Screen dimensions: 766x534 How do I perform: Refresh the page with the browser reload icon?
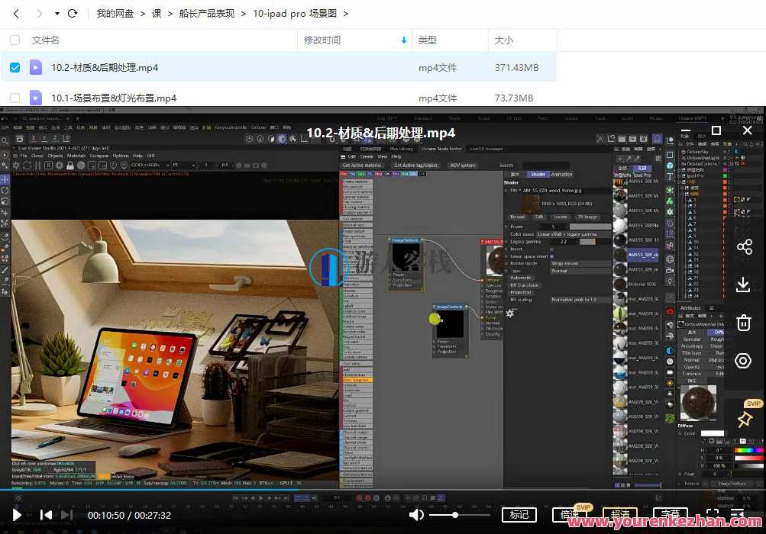pos(72,13)
